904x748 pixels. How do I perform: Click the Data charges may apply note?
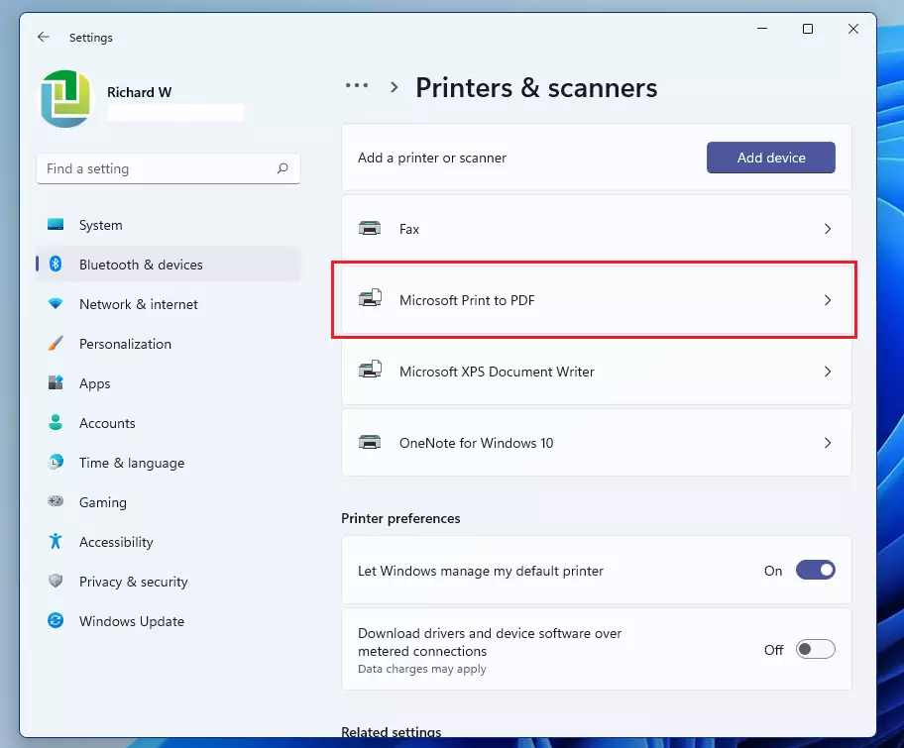[422, 669]
